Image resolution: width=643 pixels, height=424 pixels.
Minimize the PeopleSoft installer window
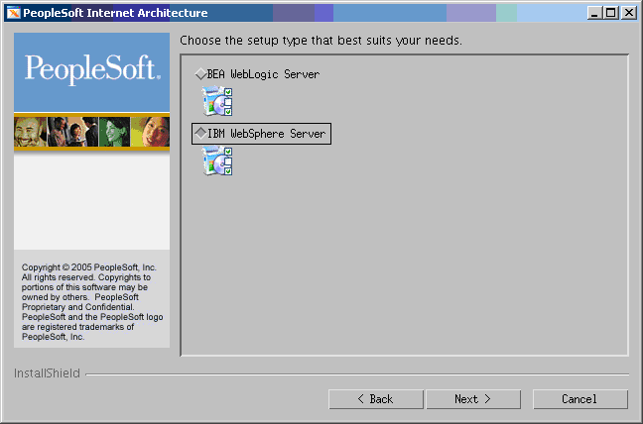click(594, 13)
